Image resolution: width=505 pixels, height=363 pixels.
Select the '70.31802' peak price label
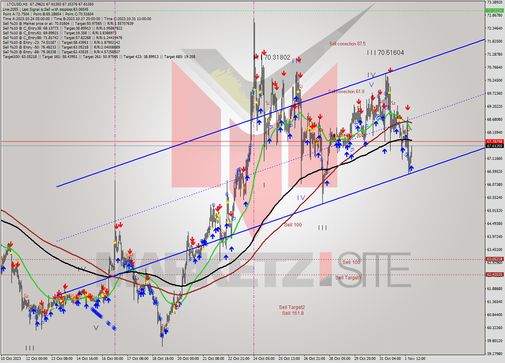coord(277,57)
